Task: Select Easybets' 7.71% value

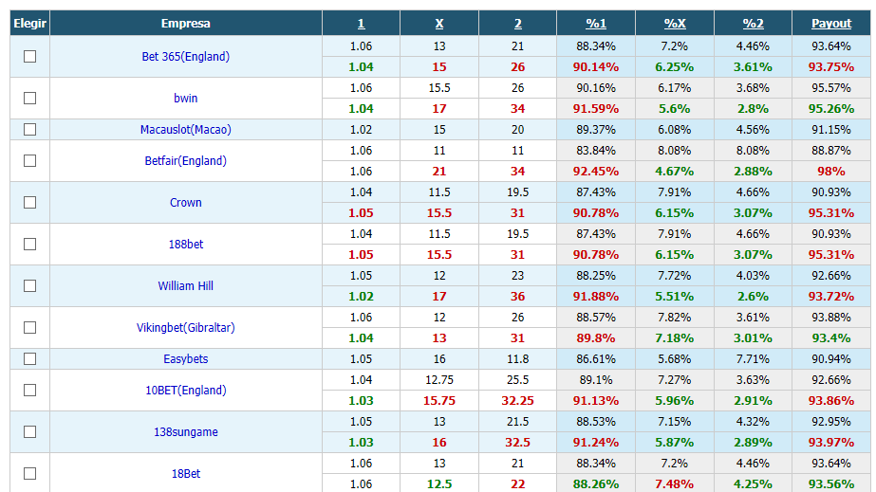Action: pos(753,358)
